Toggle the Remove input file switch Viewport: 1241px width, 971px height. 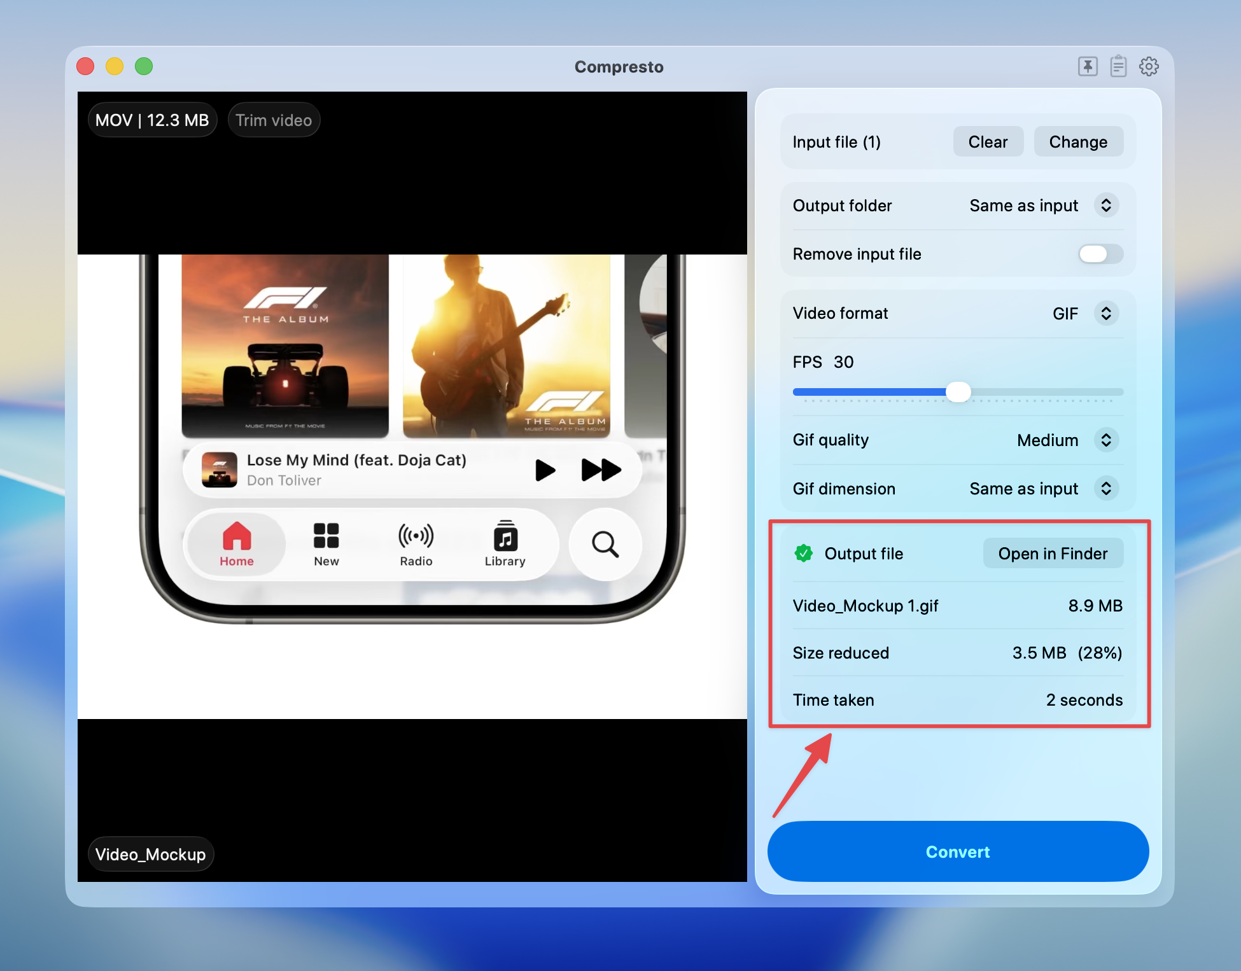pos(1100,254)
